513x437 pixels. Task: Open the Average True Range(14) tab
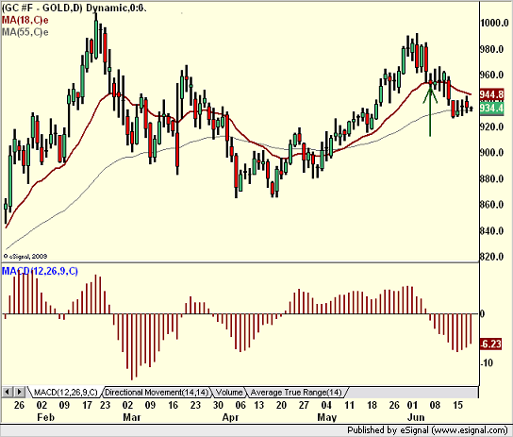coord(296,392)
